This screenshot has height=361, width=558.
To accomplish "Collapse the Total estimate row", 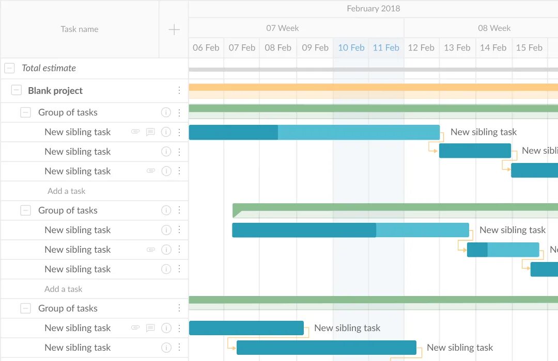I will pyautogui.click(x=10, y=68).
